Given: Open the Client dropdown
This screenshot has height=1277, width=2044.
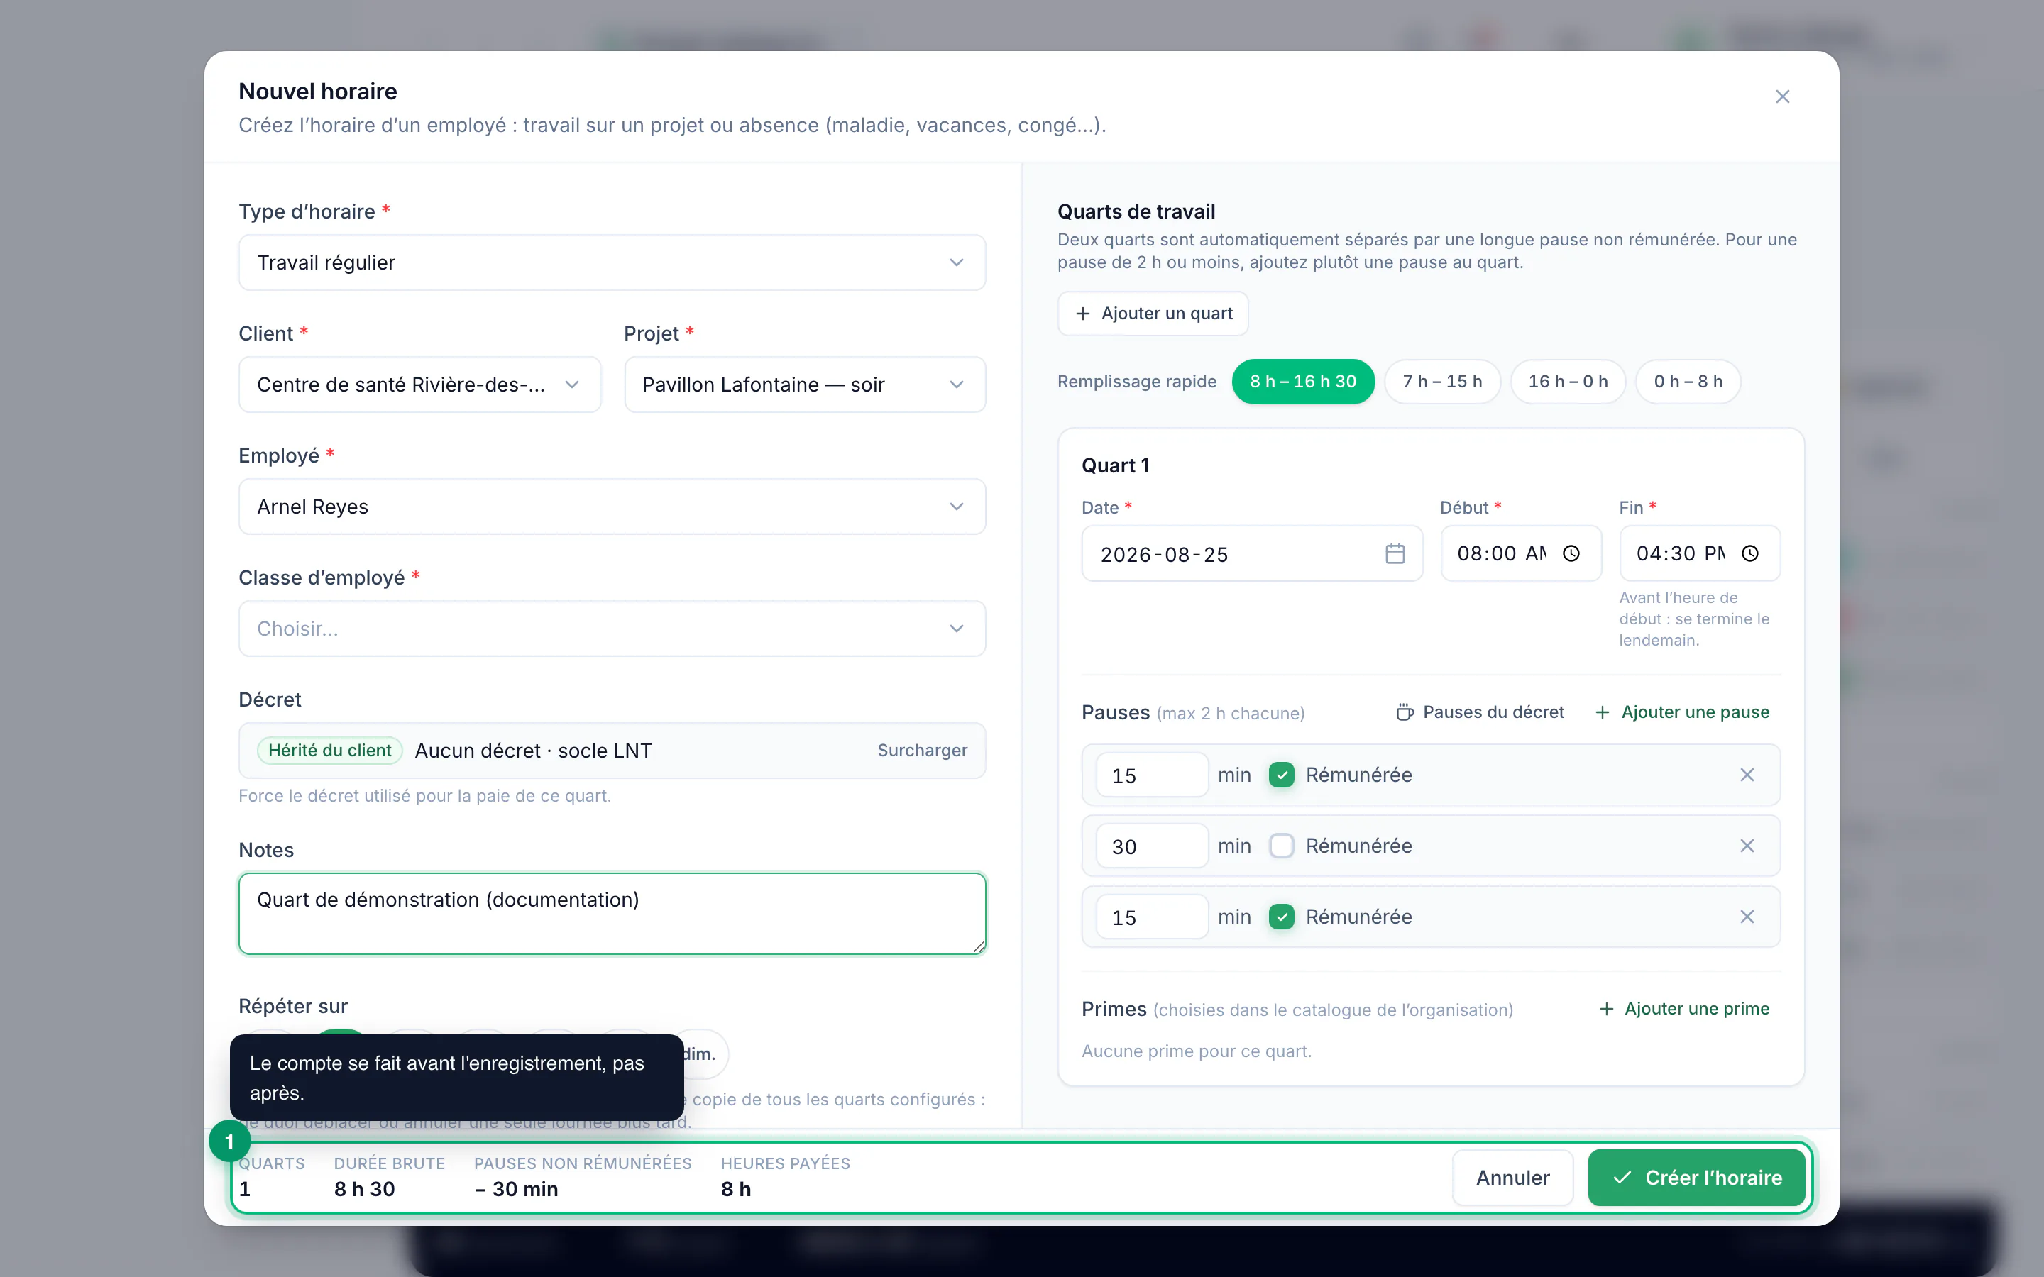Looking at the screenshot, I should (419, 385).
